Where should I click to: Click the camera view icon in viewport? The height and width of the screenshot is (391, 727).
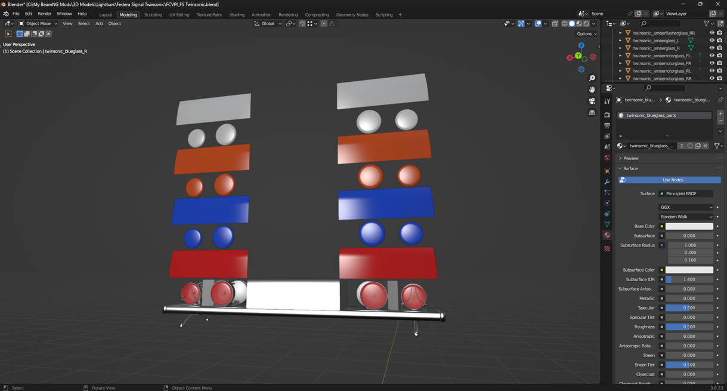pyautogui.click(x=592, y=101)
